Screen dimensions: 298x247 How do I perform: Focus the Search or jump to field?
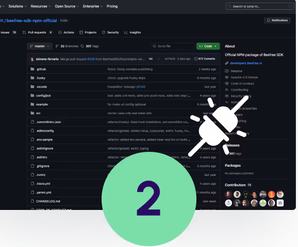(260, 6)
